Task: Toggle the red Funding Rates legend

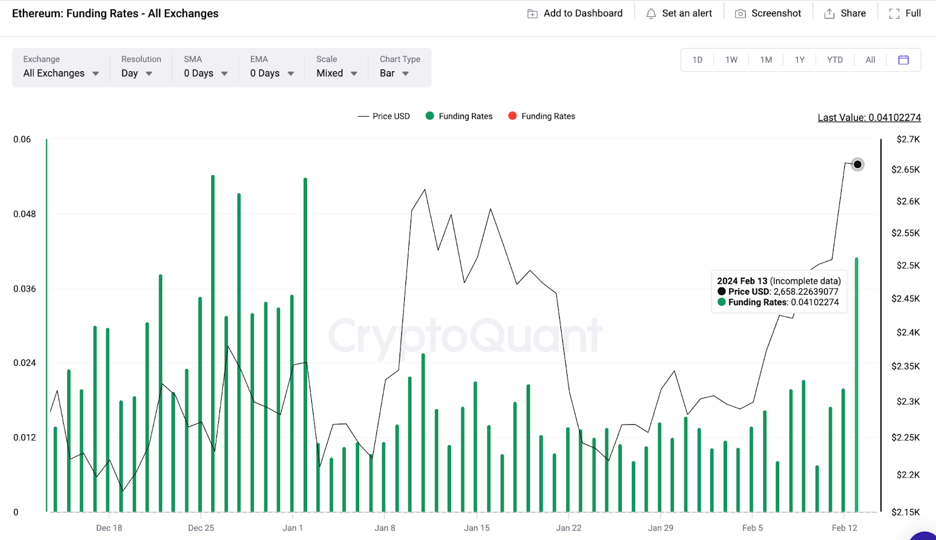Action: (542, 116)
